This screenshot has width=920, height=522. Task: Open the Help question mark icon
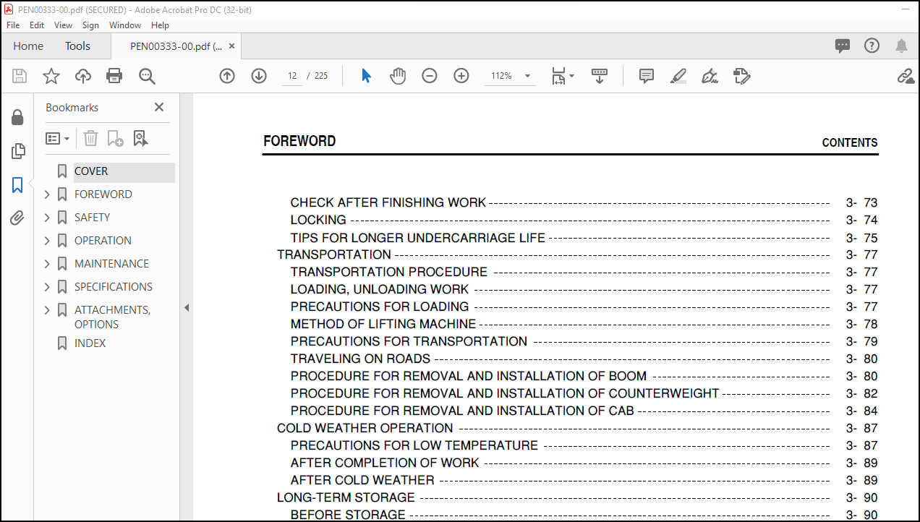click(x=872, y=46)
